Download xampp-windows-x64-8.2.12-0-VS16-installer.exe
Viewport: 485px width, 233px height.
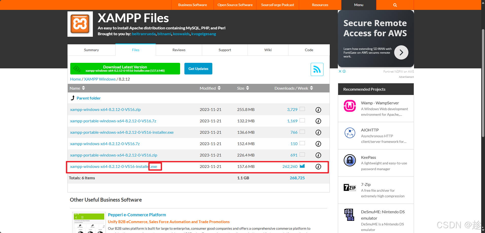pos(114,166)
